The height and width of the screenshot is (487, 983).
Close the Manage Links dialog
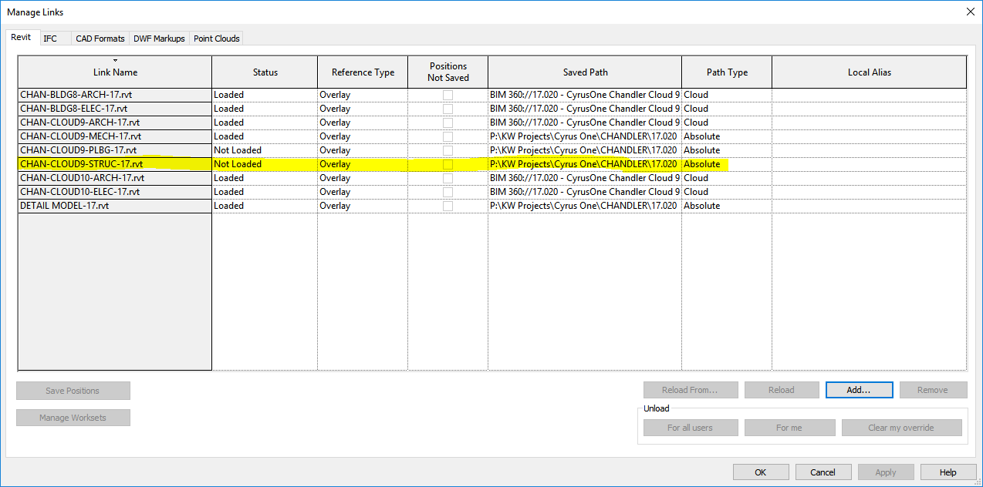(x=970, y=12)
